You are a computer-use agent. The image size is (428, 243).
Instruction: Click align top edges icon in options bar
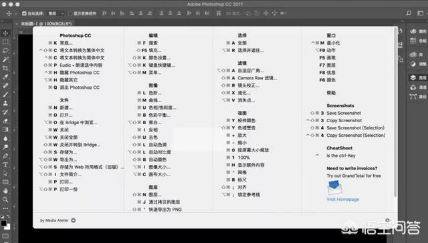[x=104, y=13]
